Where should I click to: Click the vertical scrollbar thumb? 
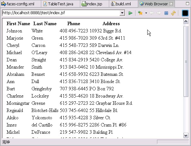click(x=186, y=61)
